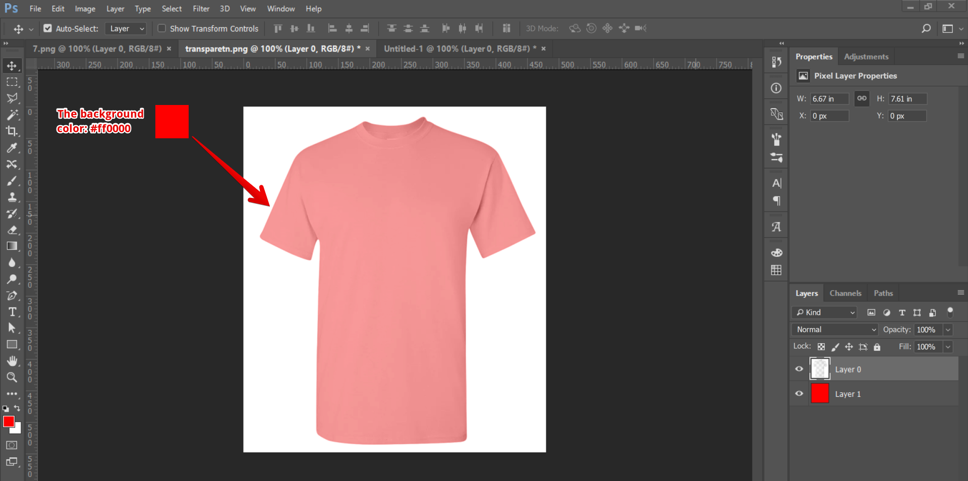Image resolution: width=968 pixels, height=481 pixels.
Task: Open the Move tool preset picker arrow
Action: click(31, 29)
